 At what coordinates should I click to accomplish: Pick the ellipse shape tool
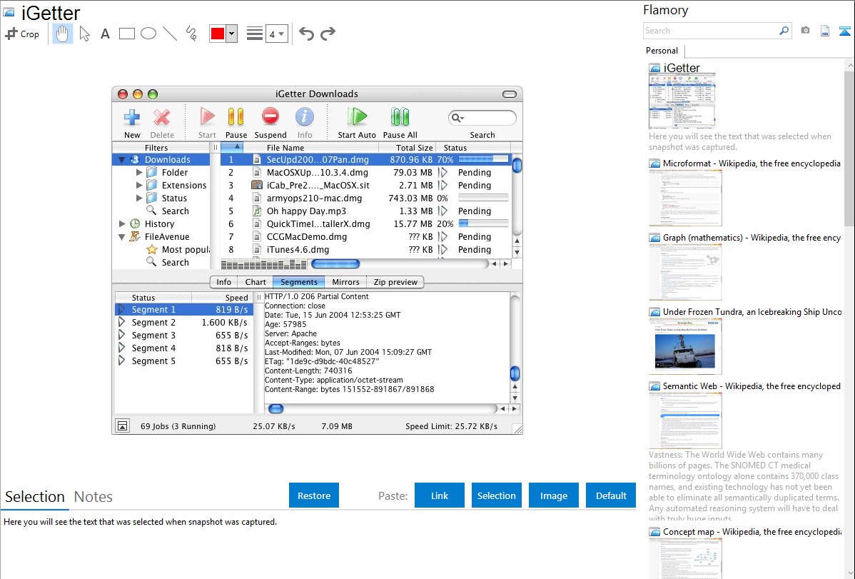point(148,34)
